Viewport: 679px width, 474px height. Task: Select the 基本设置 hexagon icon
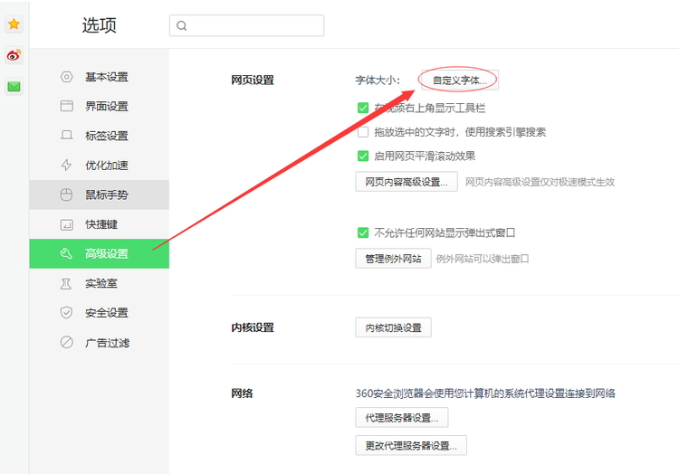pos(66,77)
